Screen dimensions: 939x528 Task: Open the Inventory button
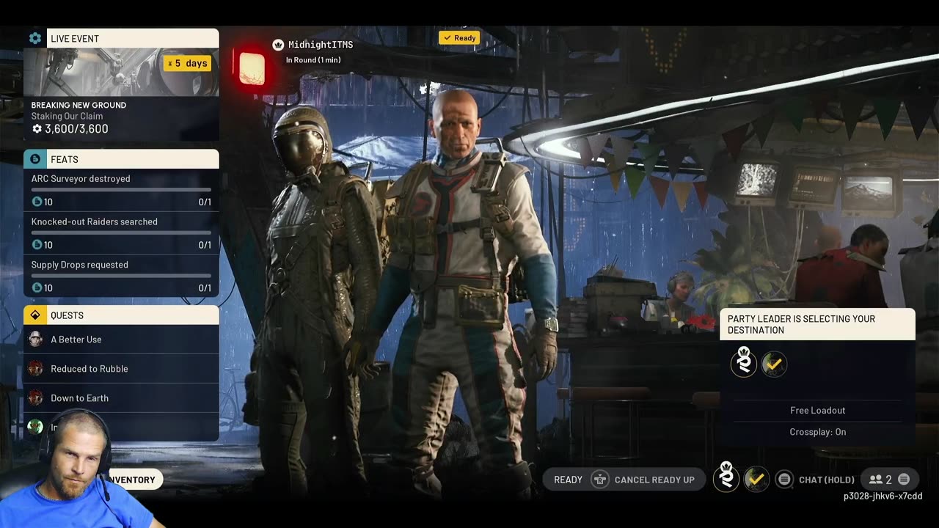point(134,480)
